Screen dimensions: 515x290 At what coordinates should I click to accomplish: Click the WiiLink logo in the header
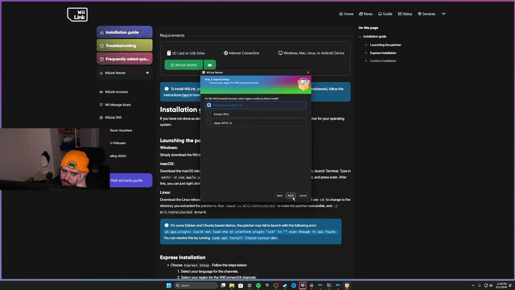pyautogui.click(x=77, y=14)
